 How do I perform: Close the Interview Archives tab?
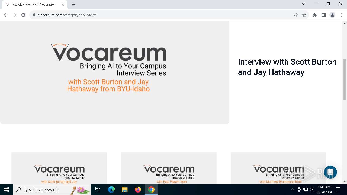(x=63, y=5)
